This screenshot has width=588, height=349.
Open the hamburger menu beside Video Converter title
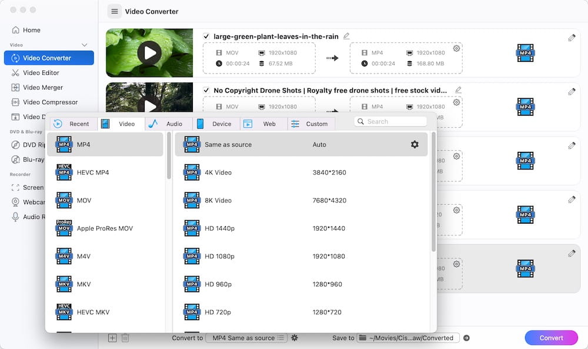115,11
